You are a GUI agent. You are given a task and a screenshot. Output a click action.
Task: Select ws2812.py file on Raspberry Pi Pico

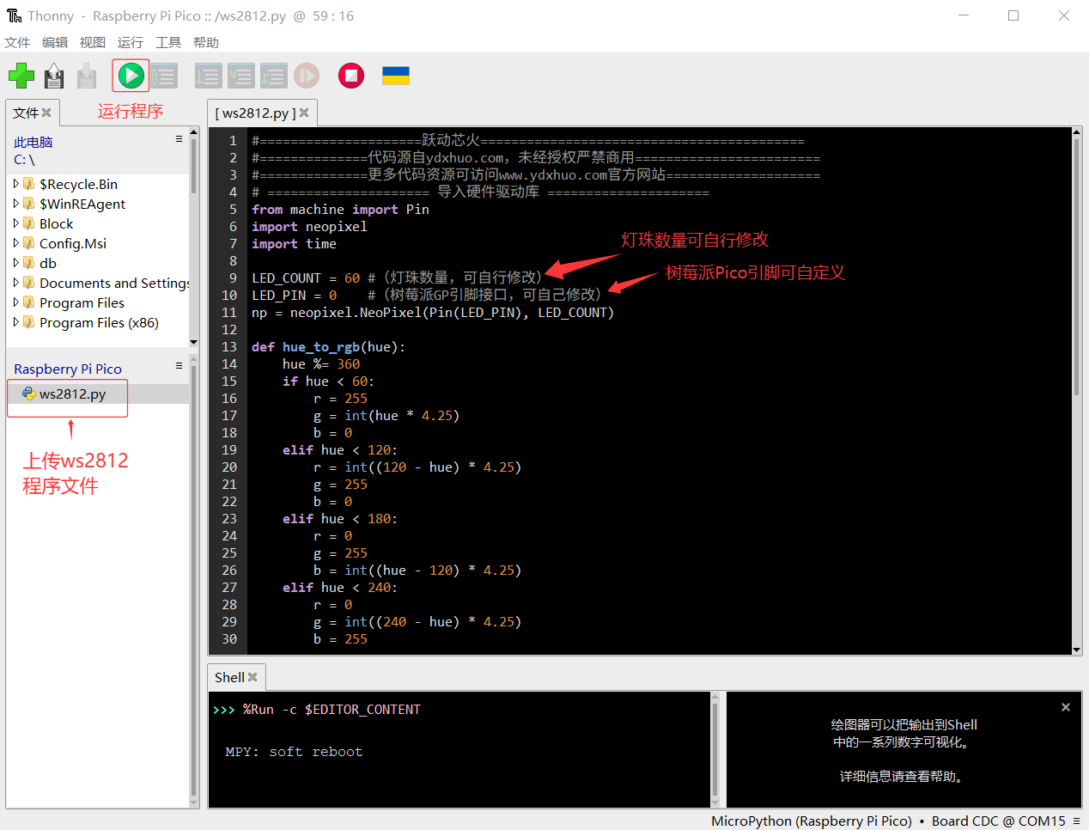72,394
